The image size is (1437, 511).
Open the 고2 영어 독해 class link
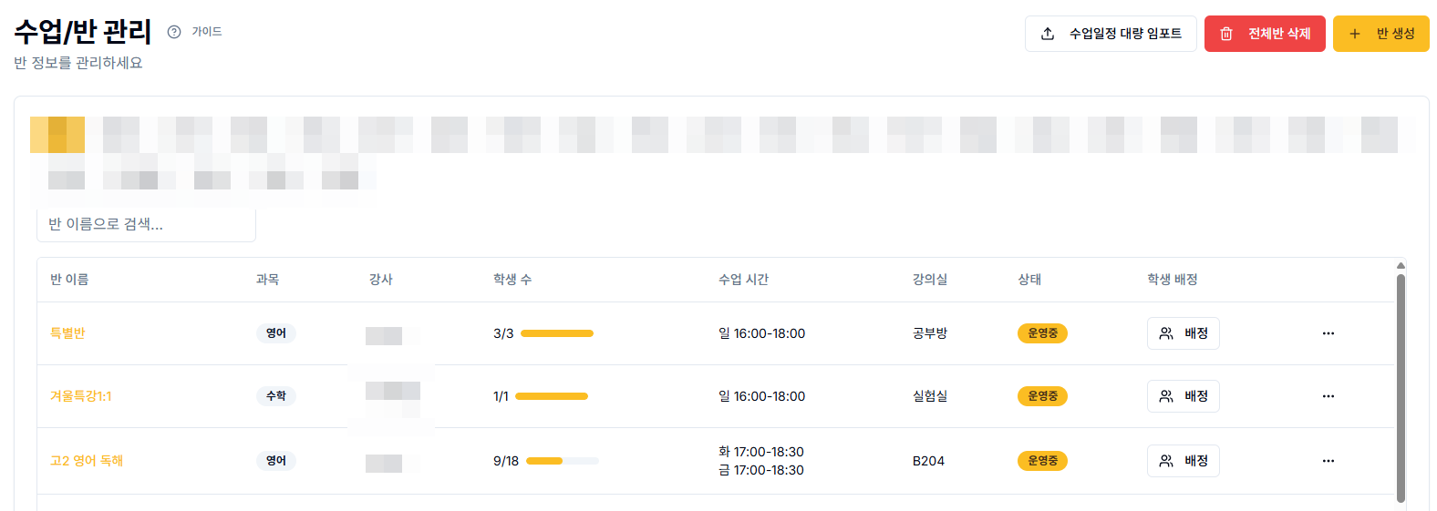[87, 461]
